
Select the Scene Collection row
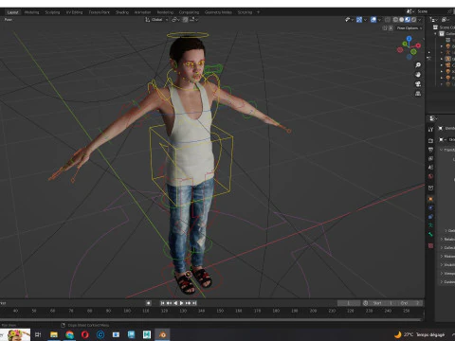pyautogui.click(x=445, y=27)
